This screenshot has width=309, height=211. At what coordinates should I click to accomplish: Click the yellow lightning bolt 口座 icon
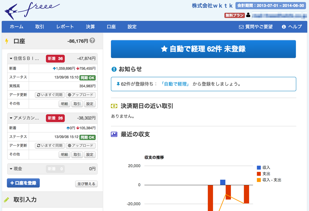coord(7,41)
